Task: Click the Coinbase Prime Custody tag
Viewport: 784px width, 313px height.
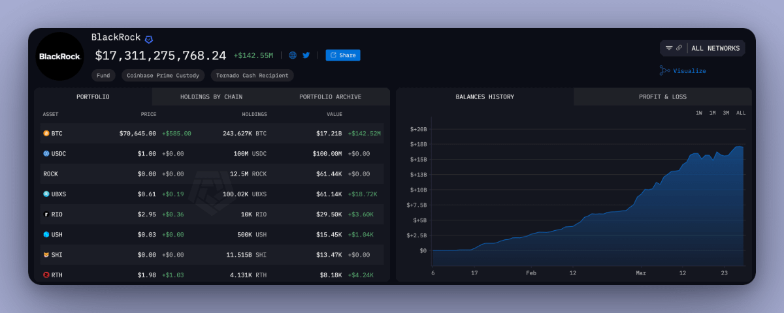Action: coord(163,76)
